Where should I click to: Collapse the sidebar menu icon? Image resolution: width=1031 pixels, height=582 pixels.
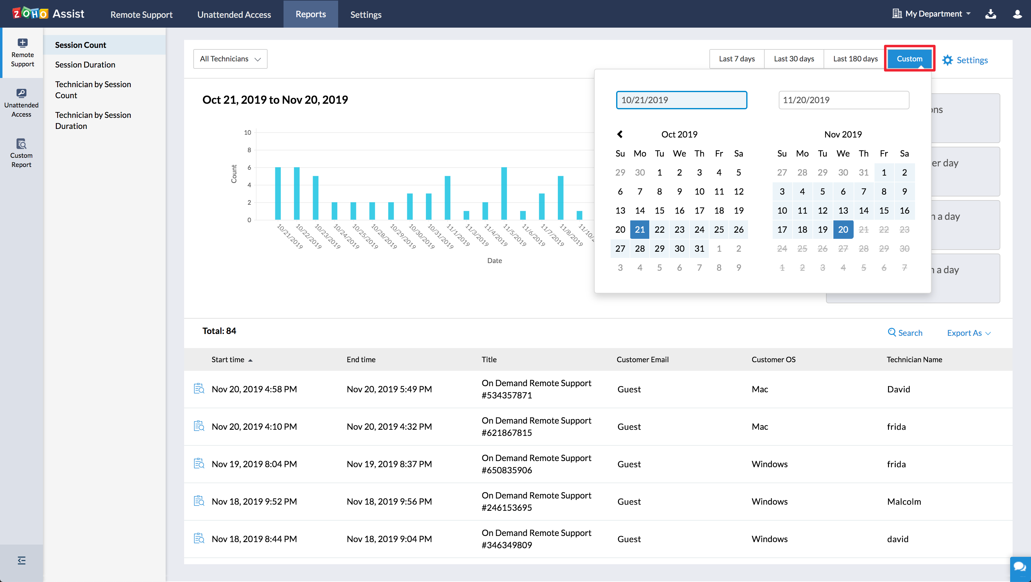[21, 560]
